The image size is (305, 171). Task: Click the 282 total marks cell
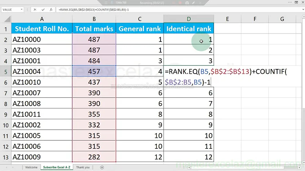(94, 157)
